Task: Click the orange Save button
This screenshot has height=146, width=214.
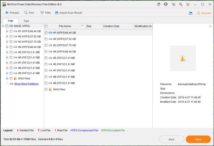Action: click(198, 139)
